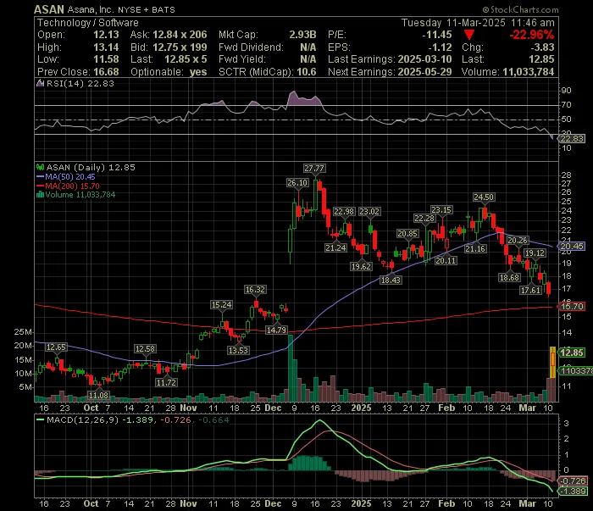Click the MA(200) 15.70 legend entry

pos(68,186)
